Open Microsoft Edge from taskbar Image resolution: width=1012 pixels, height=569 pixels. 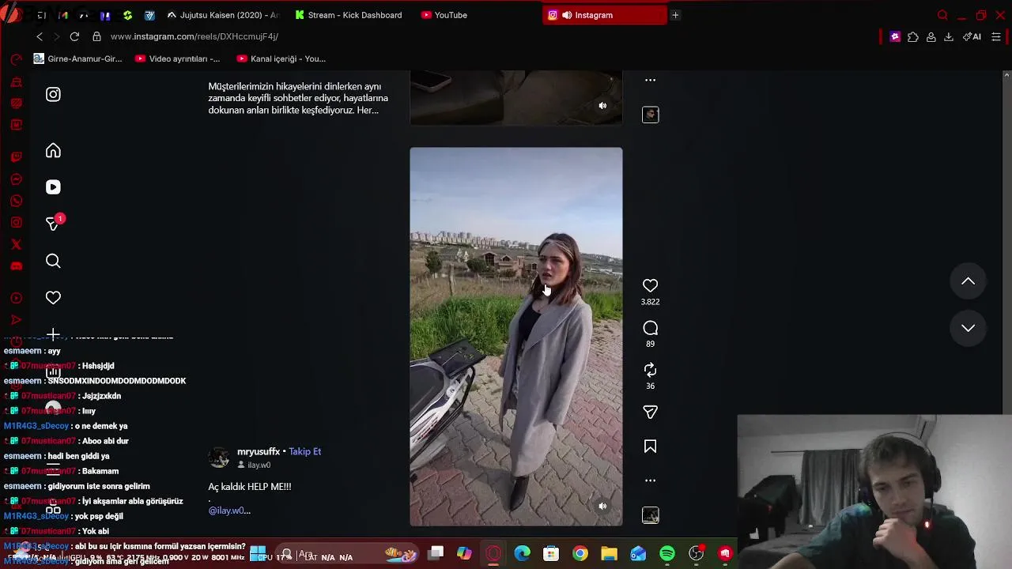click(522, 554)
